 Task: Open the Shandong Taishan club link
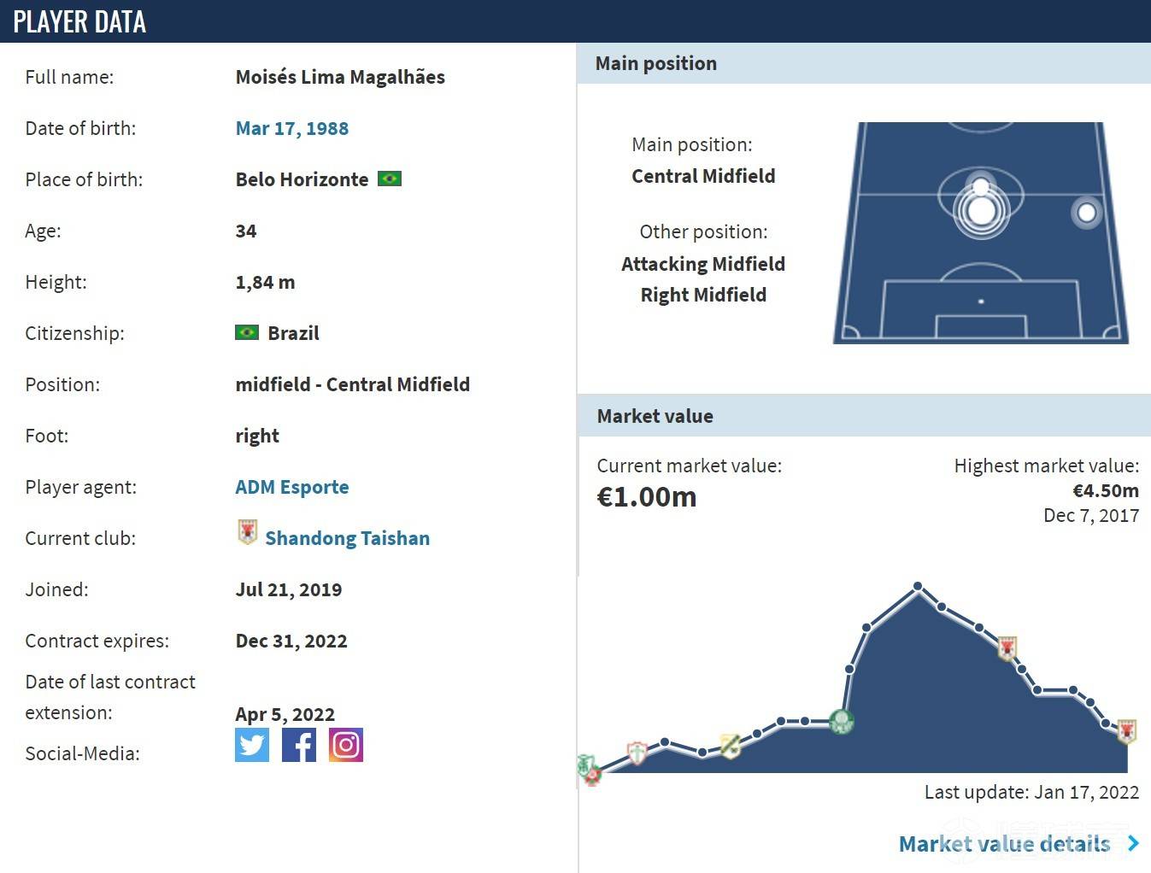click(x=348, y=538)
